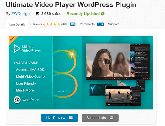The width and height of the screenshot is (165, 126).
Task: Click the VAST & VMAP feature text
Action: [x=27, y=63]
